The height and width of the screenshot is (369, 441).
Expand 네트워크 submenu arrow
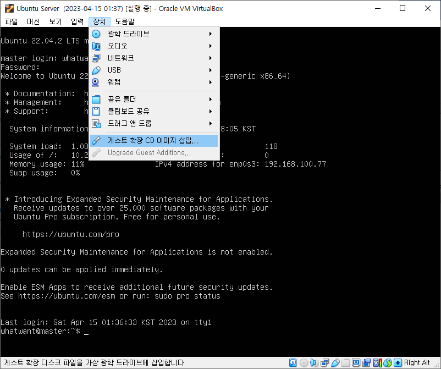point(211,58)
